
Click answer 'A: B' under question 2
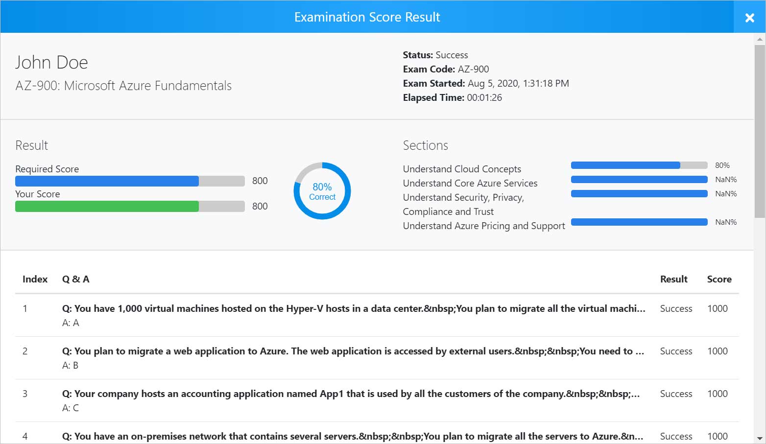point(71,365)
